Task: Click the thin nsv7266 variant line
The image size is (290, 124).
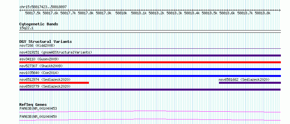Action: (150, 49)
